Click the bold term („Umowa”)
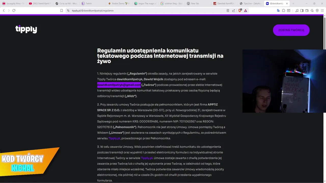326x183 pixels. click(117, 133)
